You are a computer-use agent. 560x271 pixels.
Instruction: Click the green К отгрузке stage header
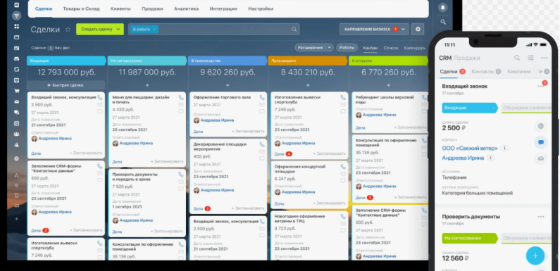click(x=388, y=61)
